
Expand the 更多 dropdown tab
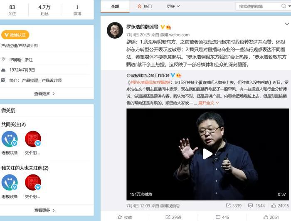pyautogui.click(x=173, y=7)
